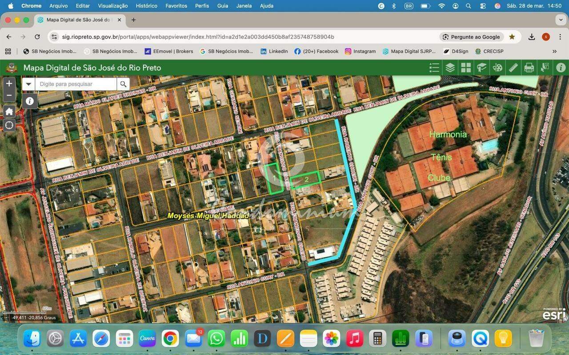Open the graduation cap widget
This screenshot has width=569, height=355.
[482, 67]
